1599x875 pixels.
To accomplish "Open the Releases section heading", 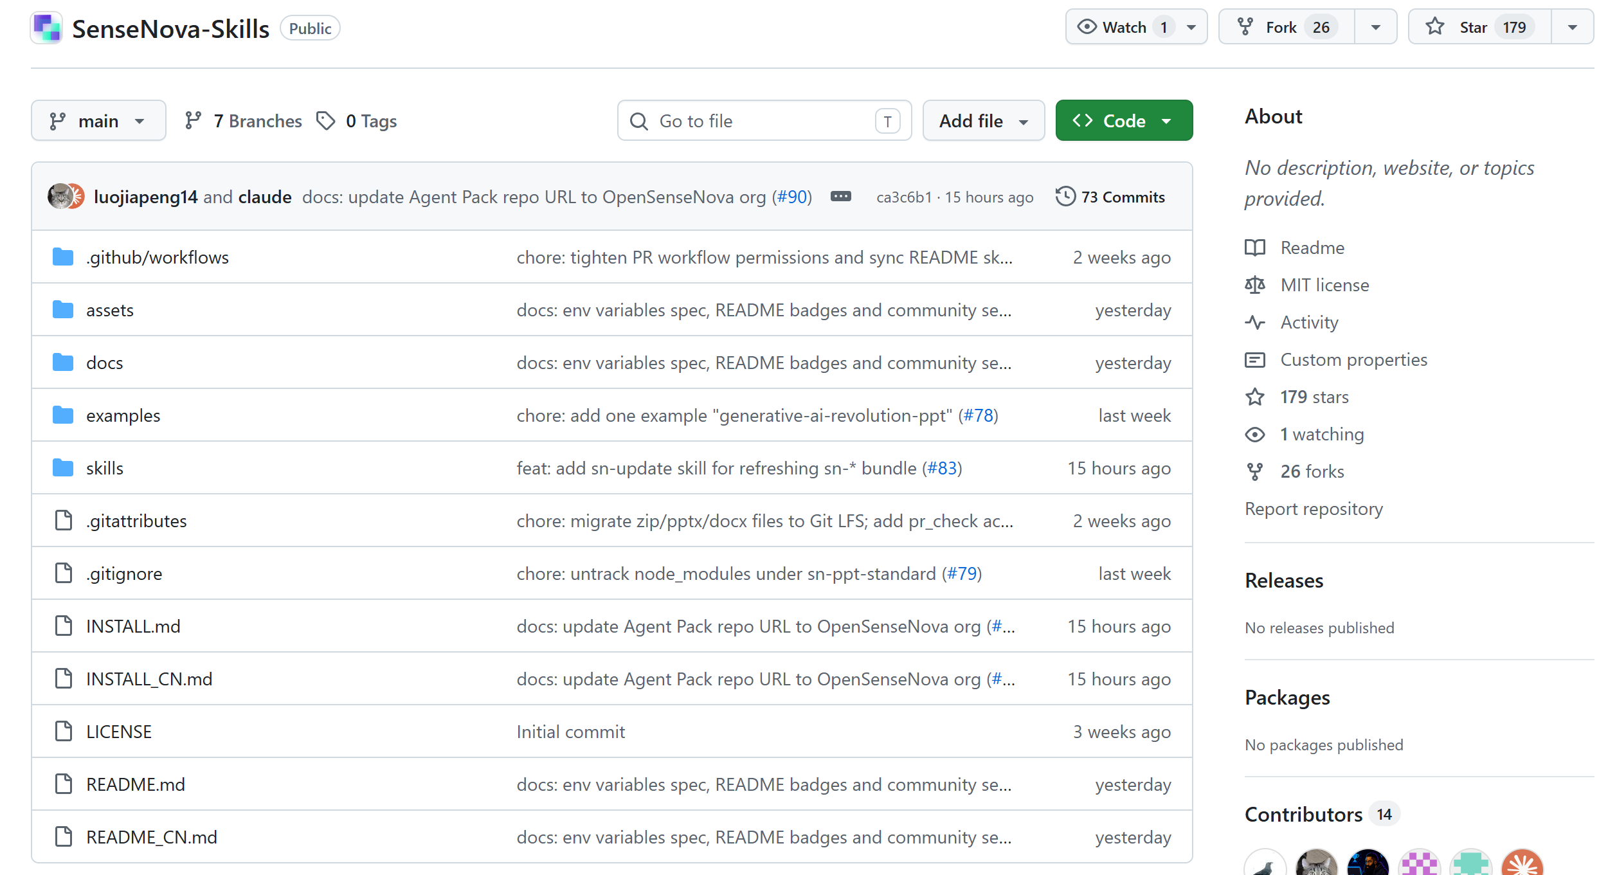I will (x=1284, y=581).
